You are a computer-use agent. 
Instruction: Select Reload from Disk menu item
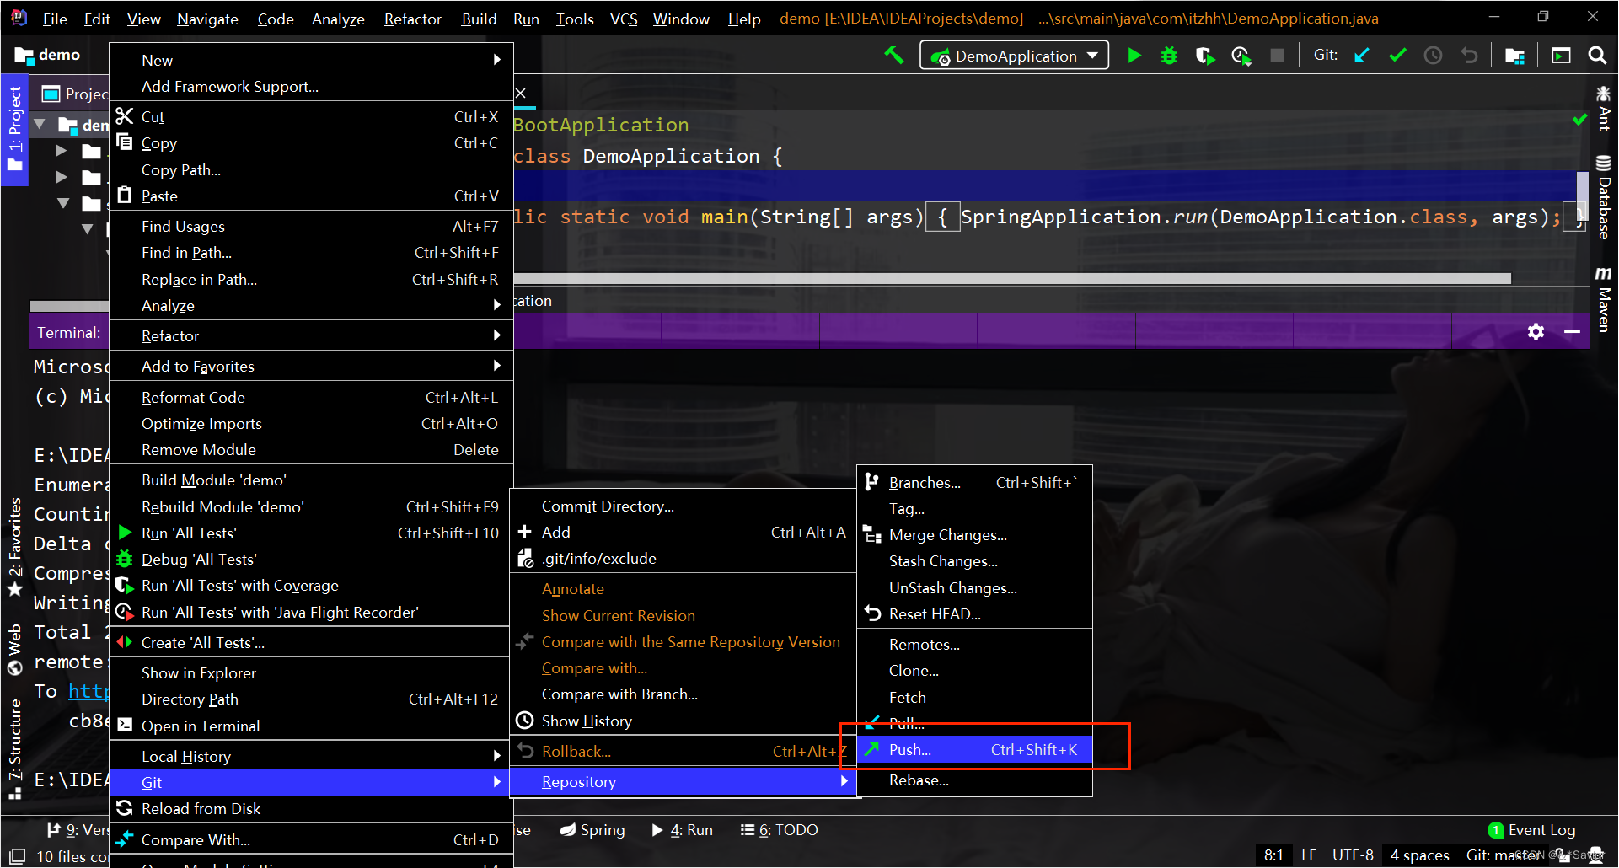pyautogui.click(x=311, y=809)
